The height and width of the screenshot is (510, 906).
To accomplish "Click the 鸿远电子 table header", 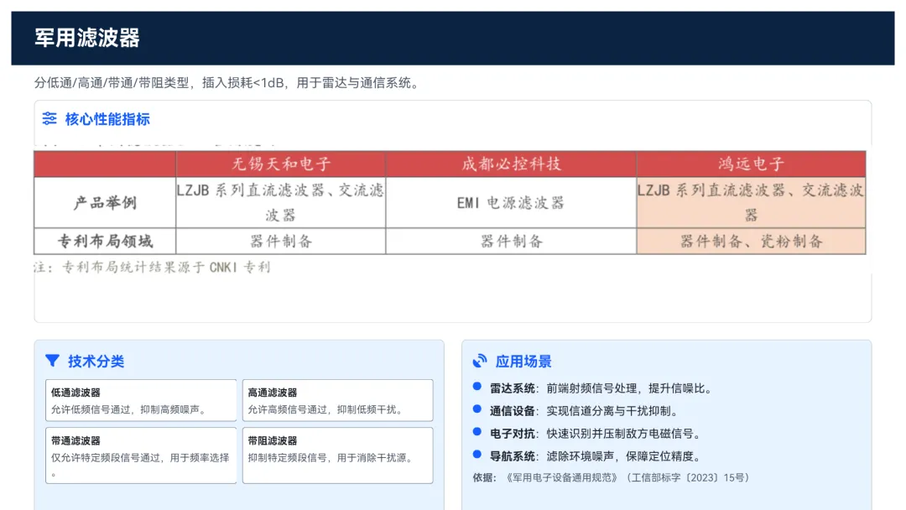I will [751, 164].
